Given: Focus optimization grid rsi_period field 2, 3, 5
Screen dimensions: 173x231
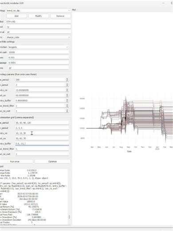Looking at the screenshot, I should (x=42, y=128).
